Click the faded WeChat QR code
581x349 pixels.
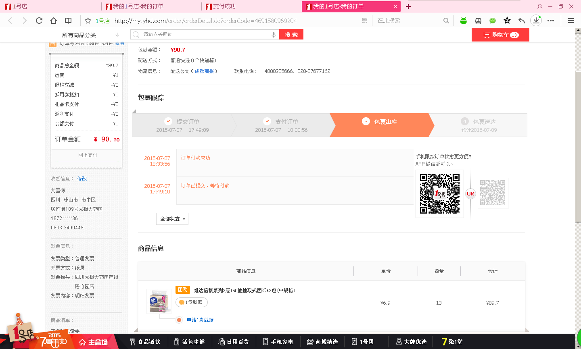click(x=493, y=193)
